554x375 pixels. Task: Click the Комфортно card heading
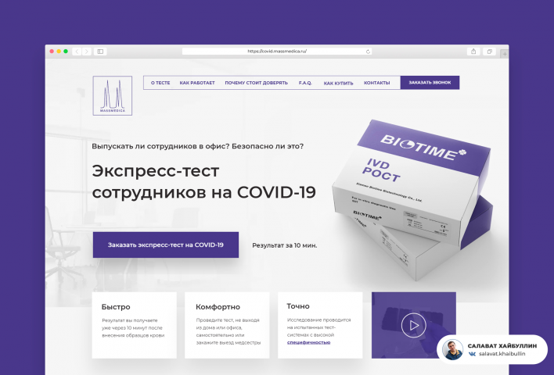point(218,307)
